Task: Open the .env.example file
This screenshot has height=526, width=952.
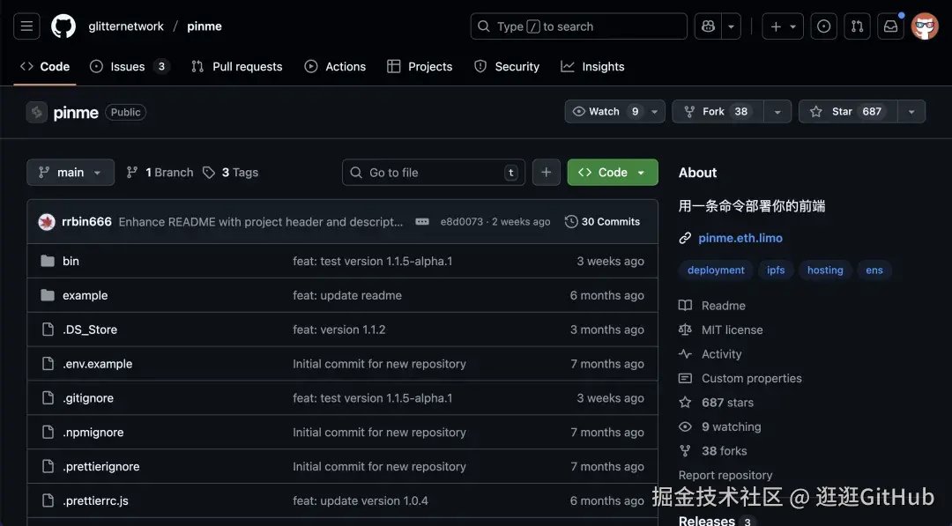Action: (x=97, y=364)
